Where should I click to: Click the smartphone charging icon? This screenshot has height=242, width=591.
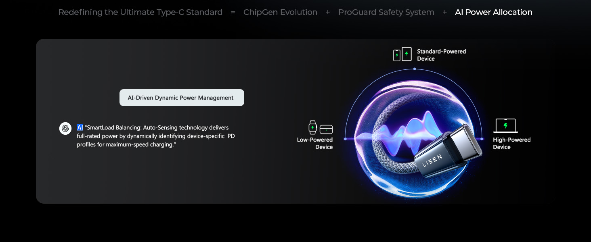point(397,55)
